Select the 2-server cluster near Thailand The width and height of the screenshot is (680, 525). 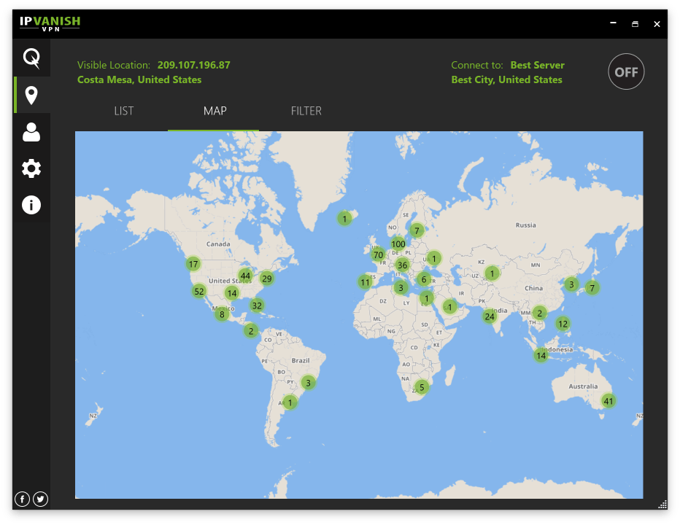coord(539,313)
